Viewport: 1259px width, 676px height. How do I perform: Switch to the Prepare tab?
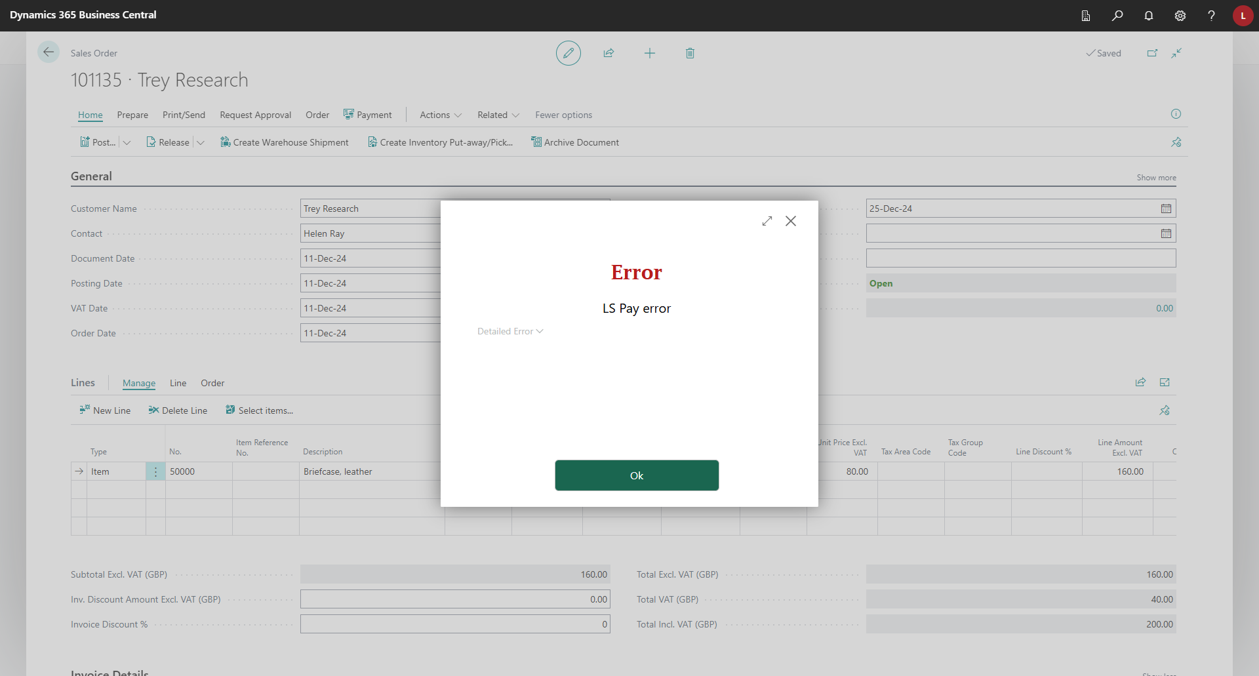click(132, 115)
